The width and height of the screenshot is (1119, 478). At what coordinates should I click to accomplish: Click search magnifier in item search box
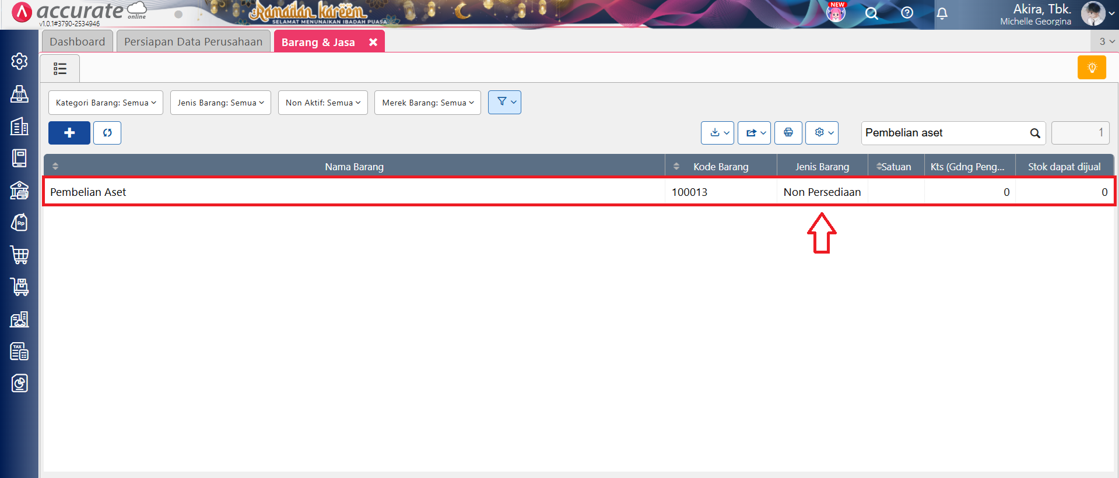[x=1034, y=133]
